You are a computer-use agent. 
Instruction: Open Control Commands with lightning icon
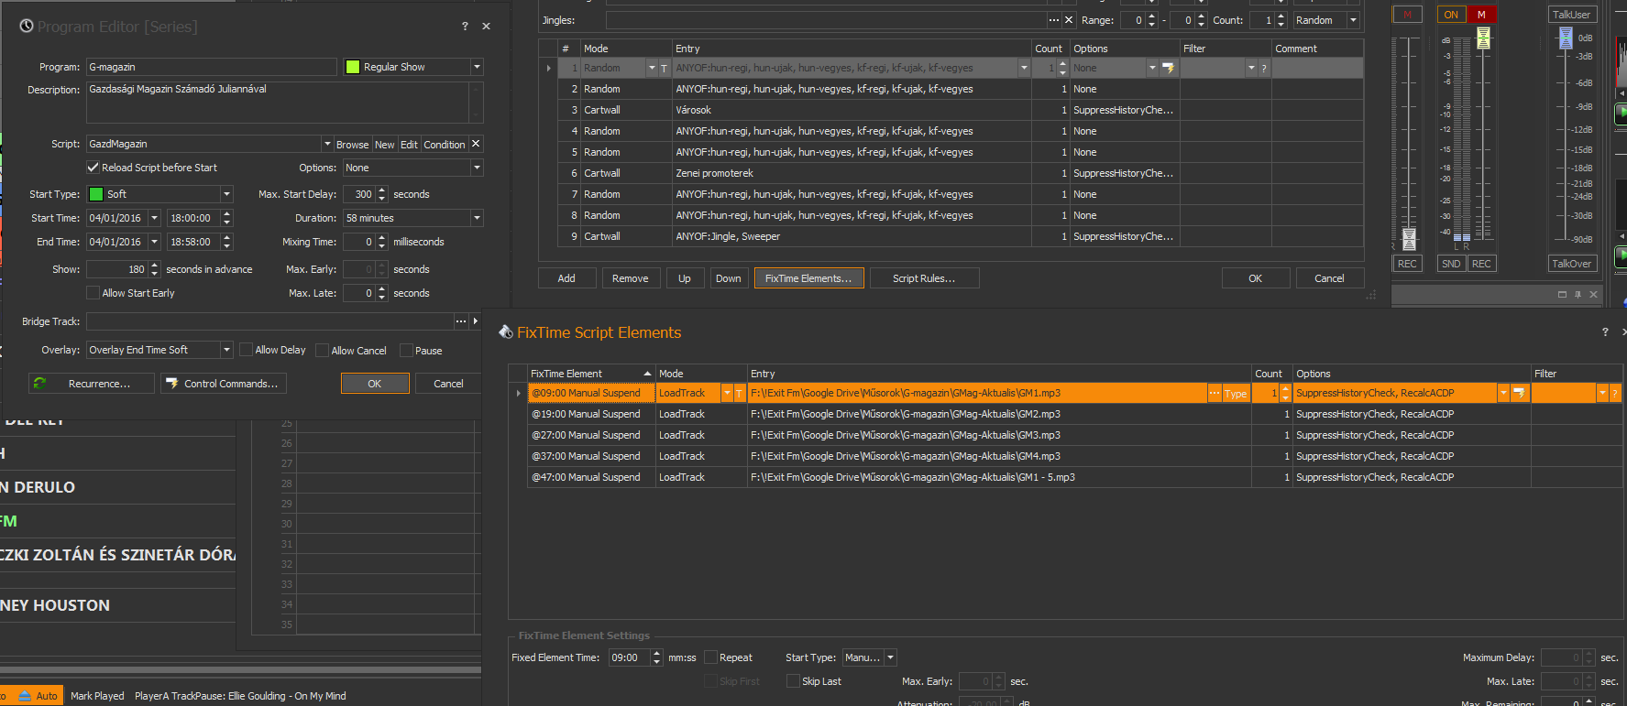pyautogui.click(x=224, y=384)
